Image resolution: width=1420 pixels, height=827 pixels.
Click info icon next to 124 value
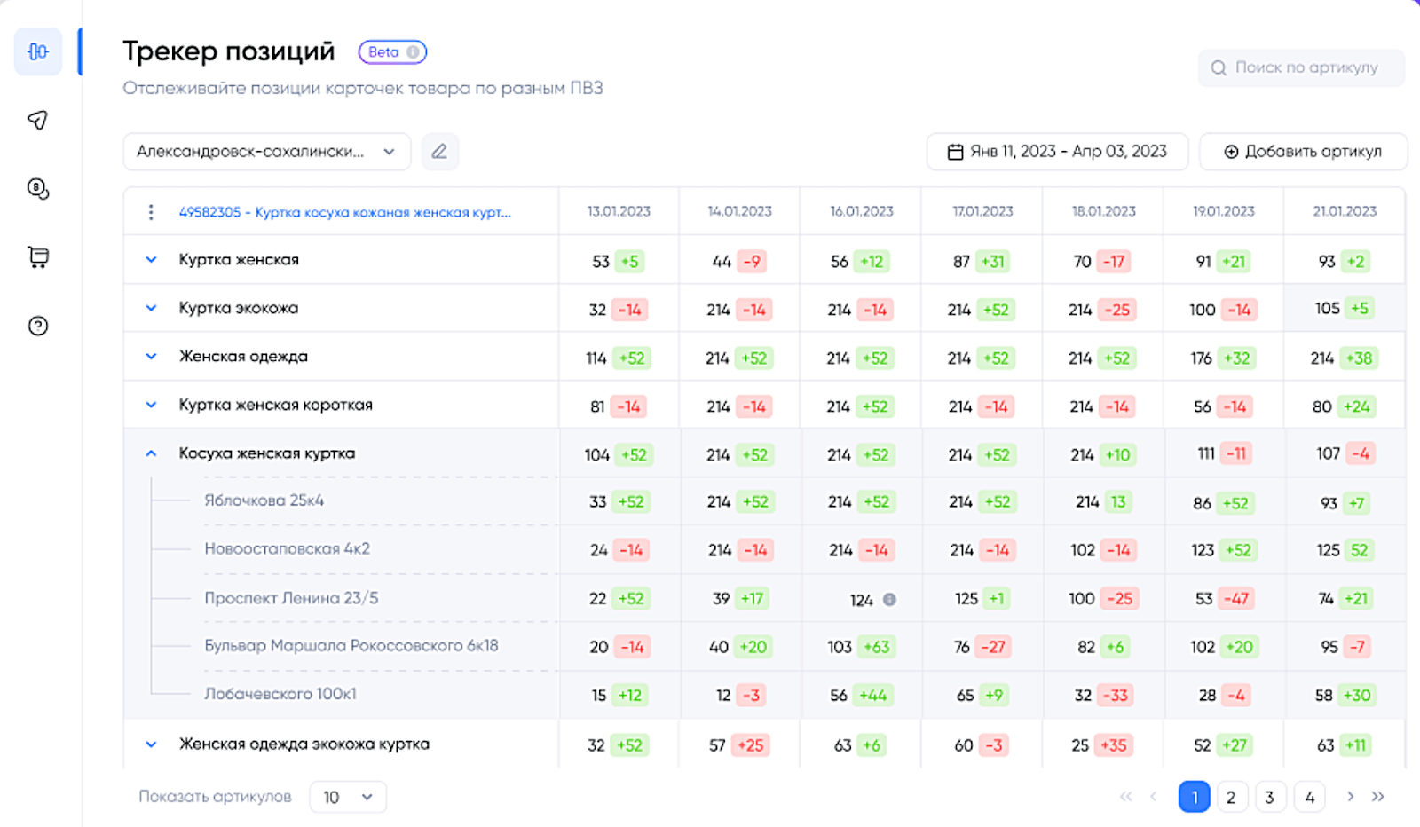tap(889, 600)
